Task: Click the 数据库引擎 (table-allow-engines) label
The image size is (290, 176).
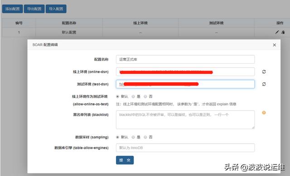Action: click(x=82, y=148)
